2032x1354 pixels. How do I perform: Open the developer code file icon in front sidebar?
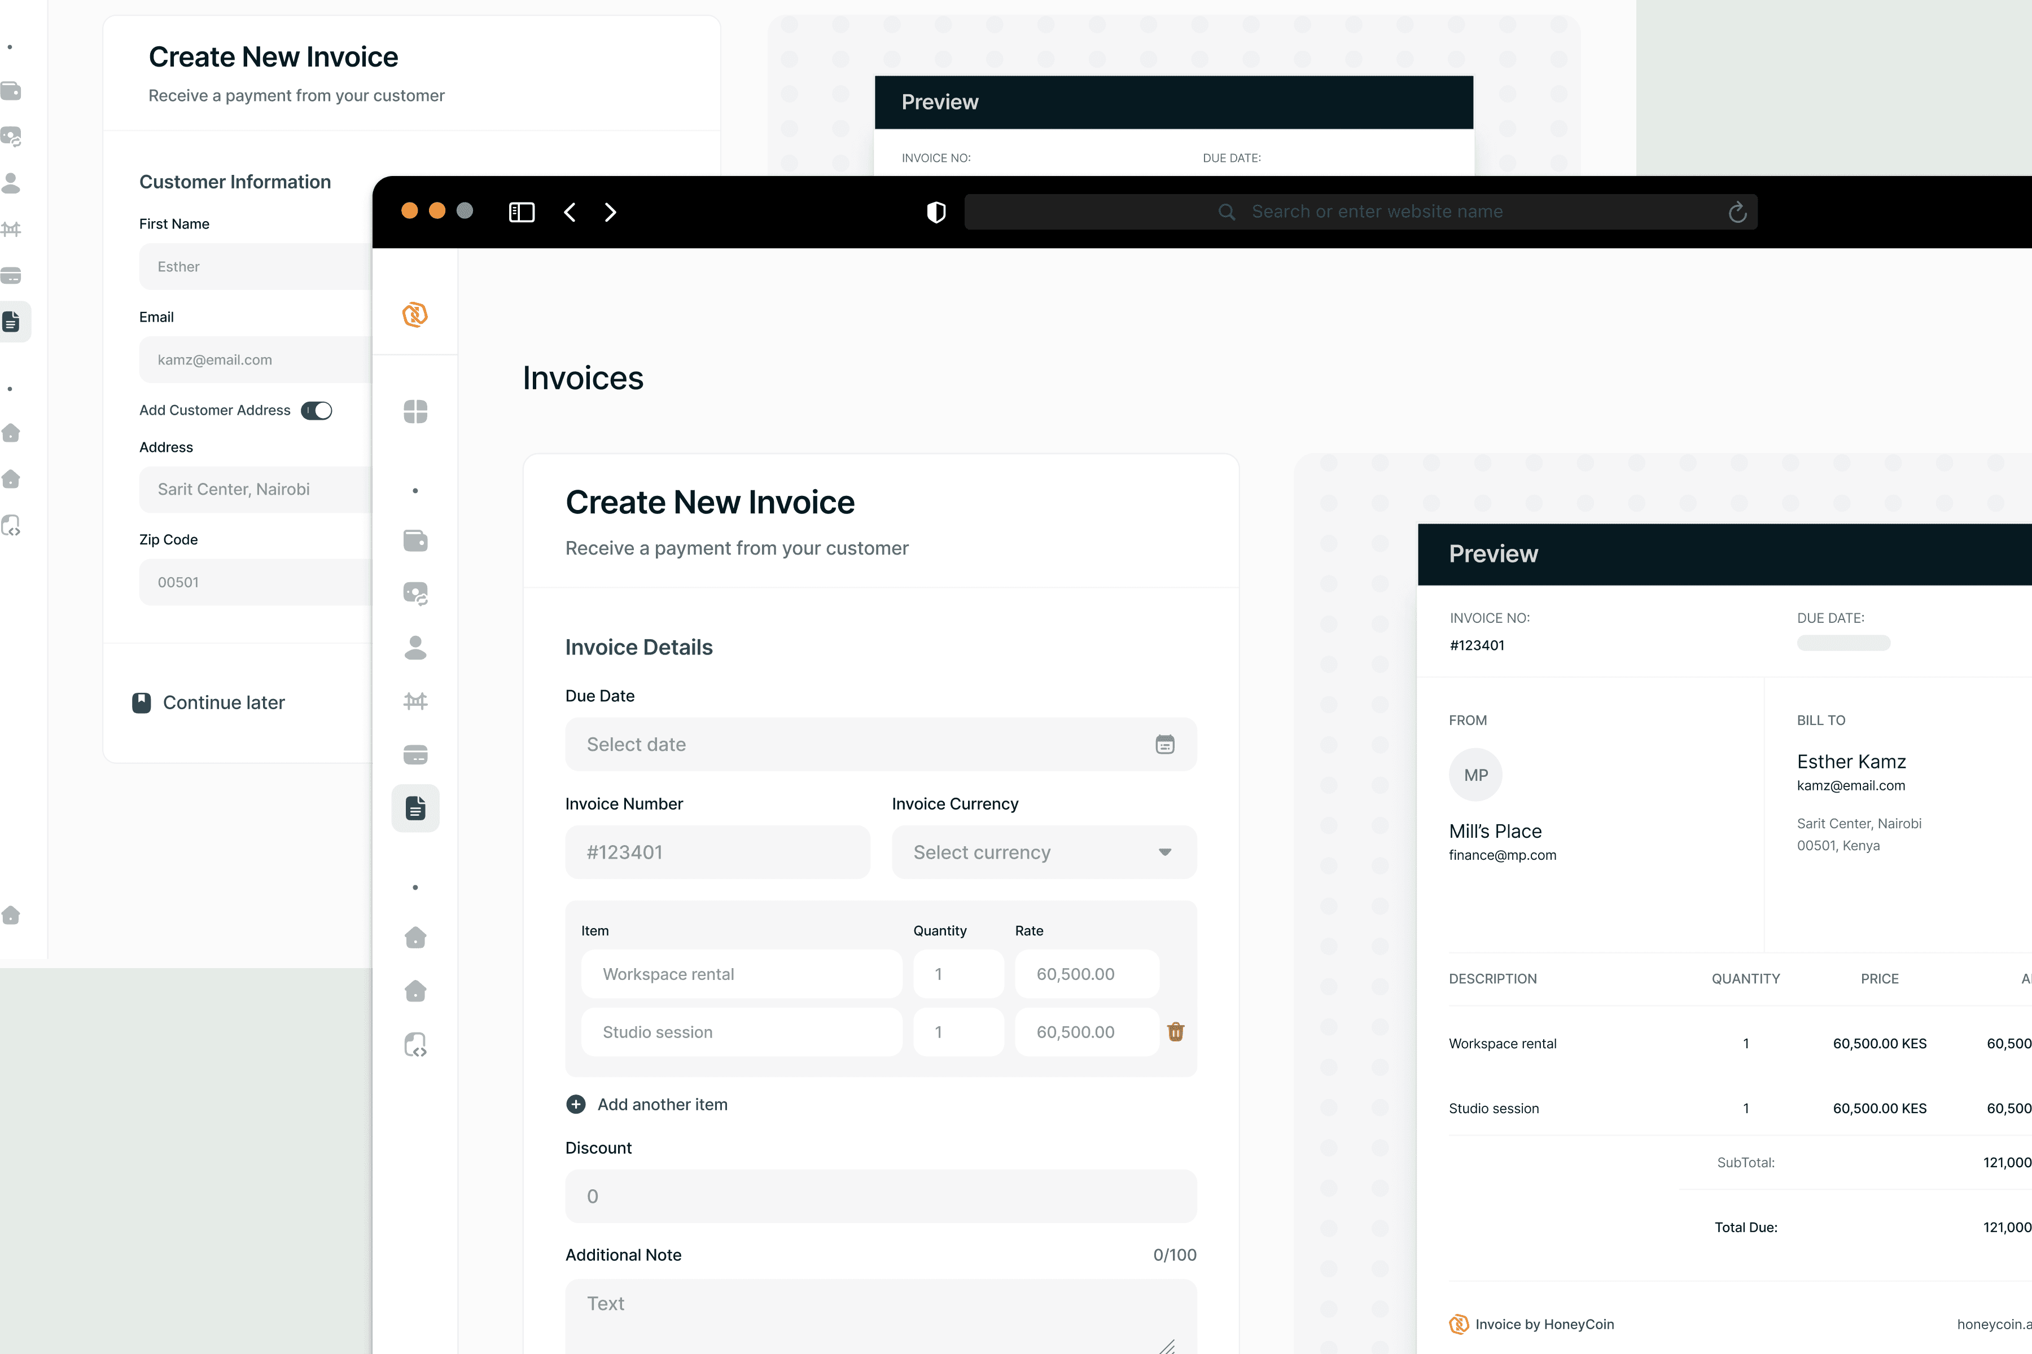click(415, 1045)
